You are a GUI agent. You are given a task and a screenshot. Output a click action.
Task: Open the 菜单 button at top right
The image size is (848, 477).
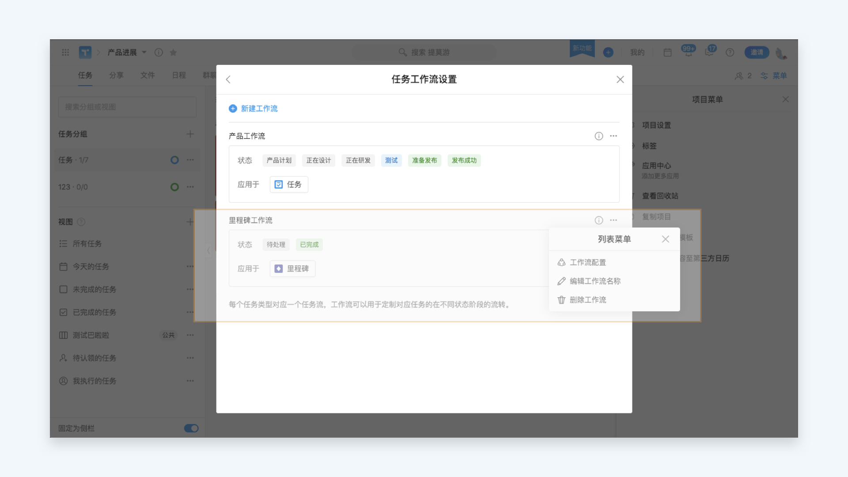774,76
